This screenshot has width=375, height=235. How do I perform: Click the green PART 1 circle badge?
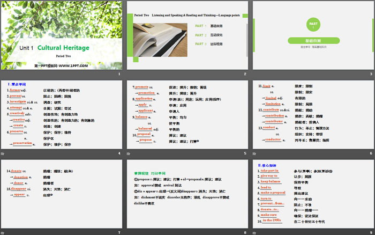[x=314, y=25]
